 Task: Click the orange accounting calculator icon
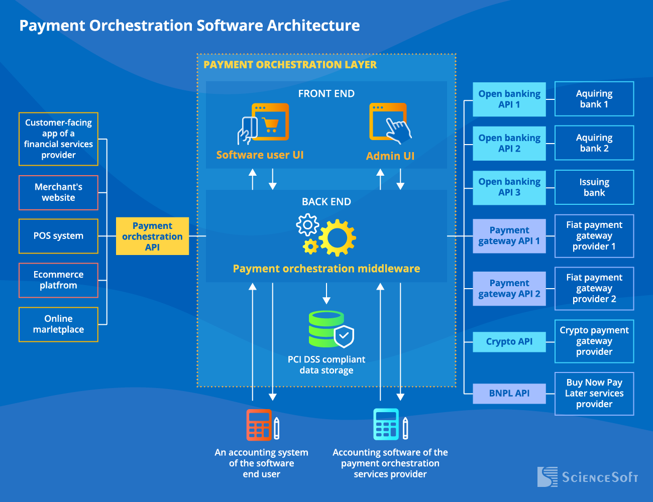coord(259,425)
